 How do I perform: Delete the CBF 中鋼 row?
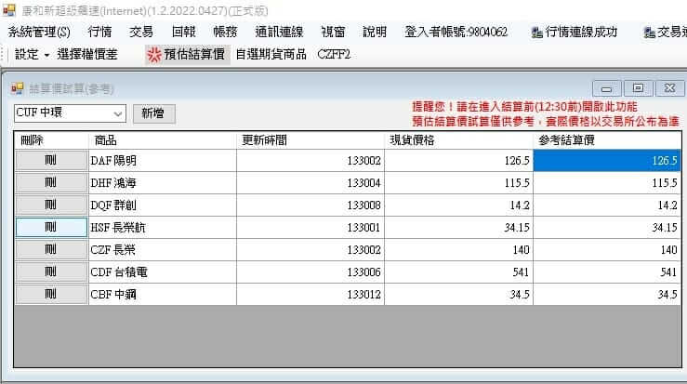pos(51,294)
